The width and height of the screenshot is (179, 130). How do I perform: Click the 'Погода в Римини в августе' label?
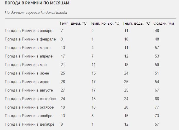coord(29,90)
